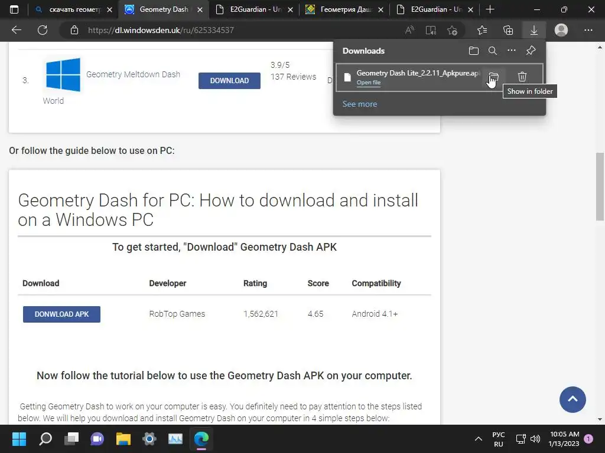Show Geometry Dash Lite apk in folder
The height and width of the screenshot is (453, 605).
(494, 77)
